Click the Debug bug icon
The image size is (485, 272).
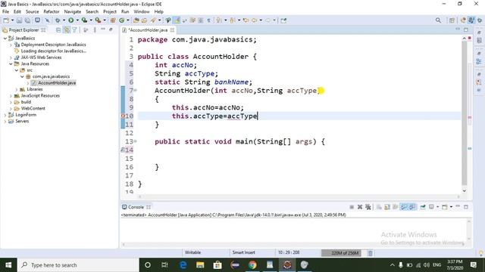click(58, 20)
